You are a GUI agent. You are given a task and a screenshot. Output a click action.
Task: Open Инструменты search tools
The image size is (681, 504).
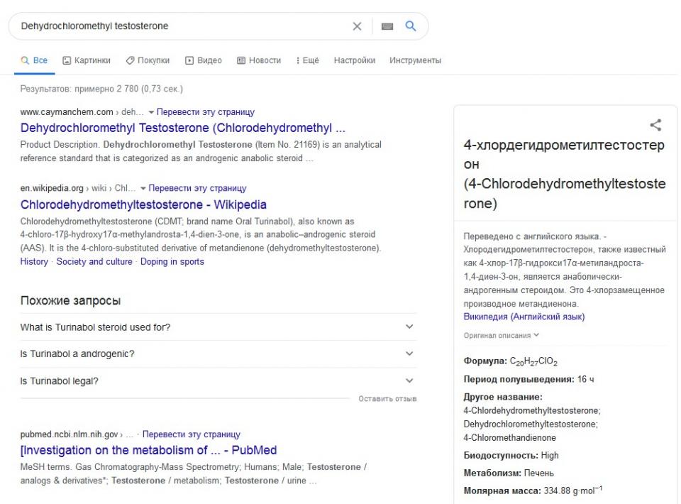point(415,60)
